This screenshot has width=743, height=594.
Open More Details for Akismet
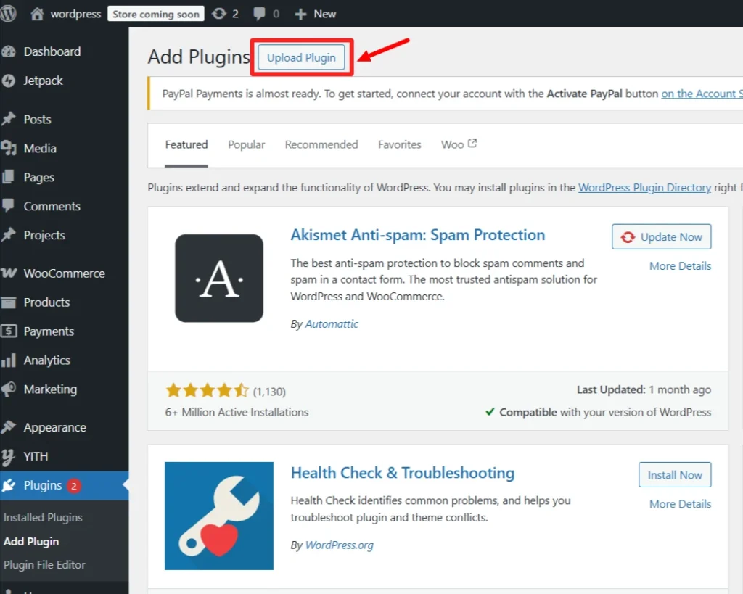[680, 265]
